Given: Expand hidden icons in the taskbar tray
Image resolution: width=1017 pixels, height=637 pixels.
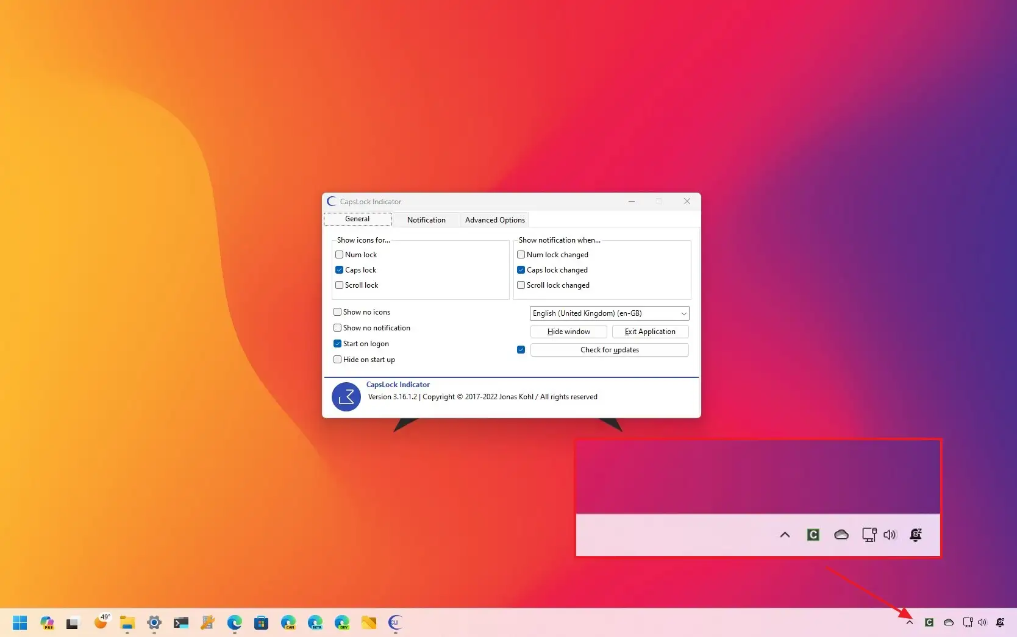Looking at the screenshot, I should click(909, 622).
